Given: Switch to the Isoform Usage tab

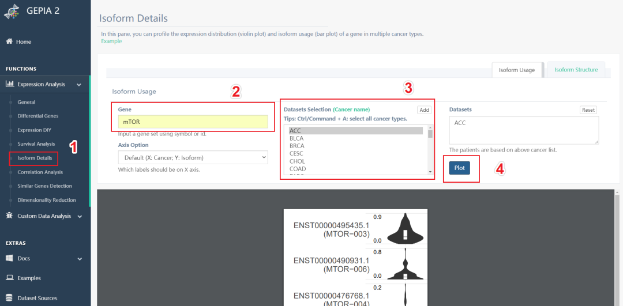Looking at the screenshot, I should (x=517, y=70).
